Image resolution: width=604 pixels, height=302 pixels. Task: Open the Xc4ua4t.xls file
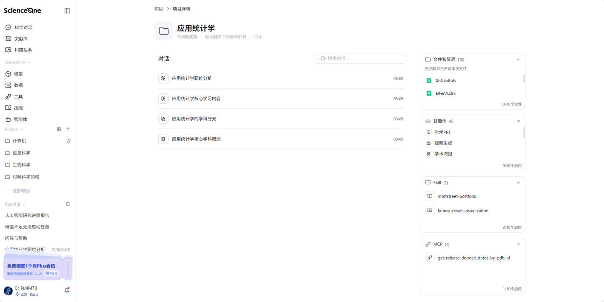tap(445, 81)
